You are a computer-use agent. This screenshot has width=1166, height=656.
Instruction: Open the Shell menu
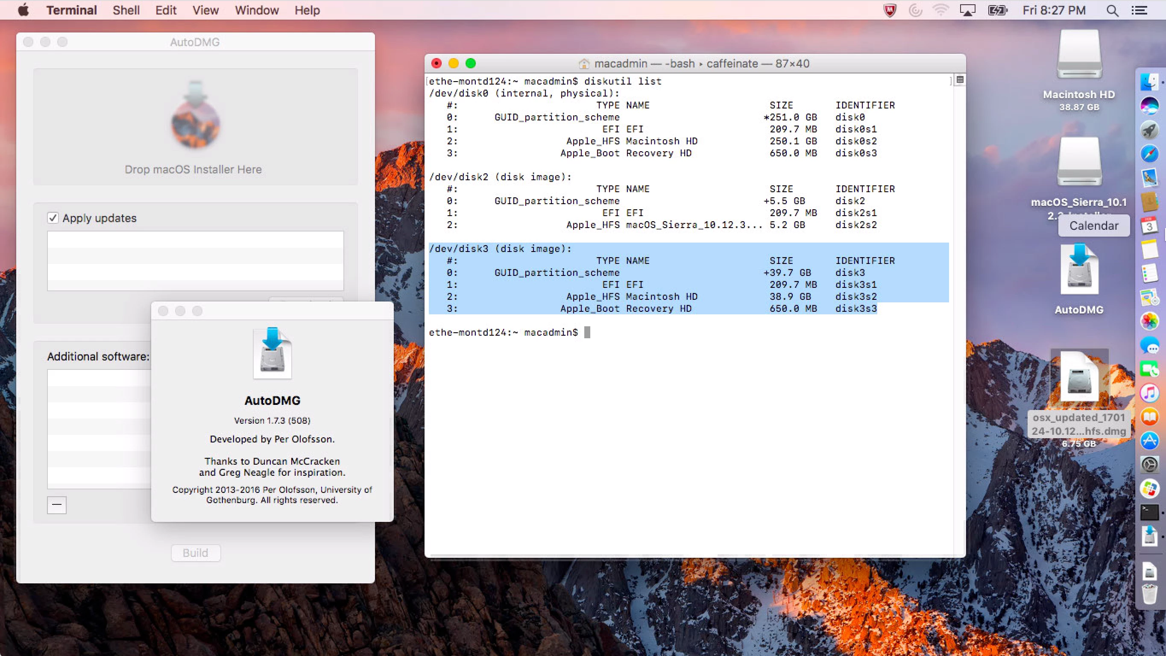coord(126,10)
